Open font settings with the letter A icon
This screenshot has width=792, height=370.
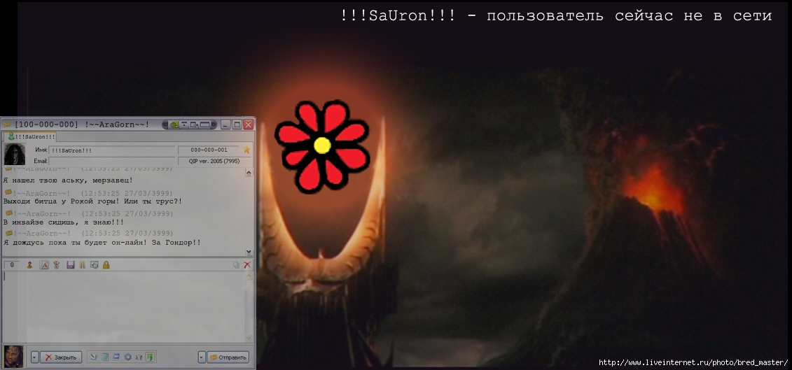pos(44,265)
